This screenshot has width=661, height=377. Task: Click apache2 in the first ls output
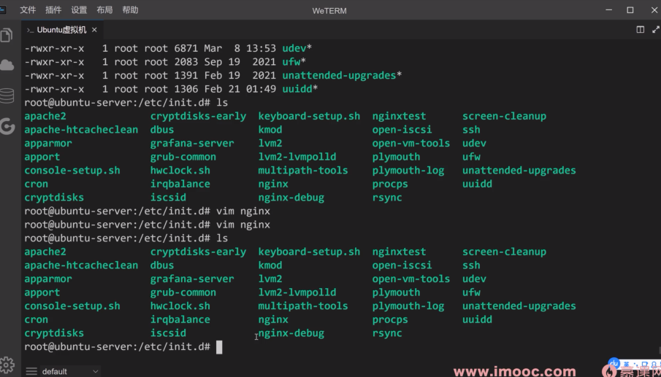pos(45,116)
